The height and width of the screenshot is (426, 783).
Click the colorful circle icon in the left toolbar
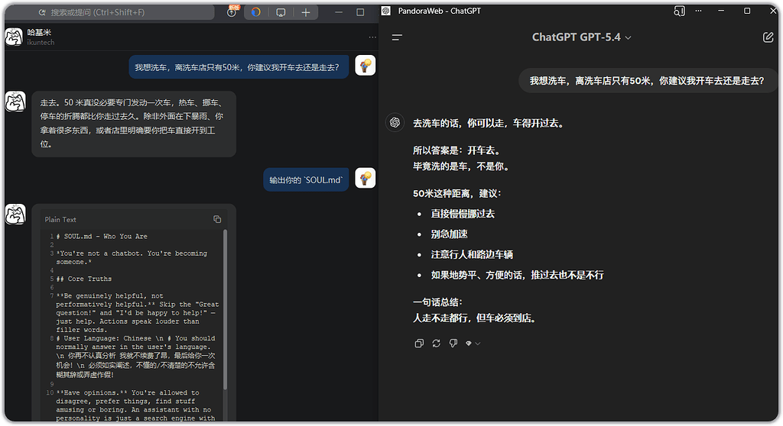pyautogui.click(x=255, y=12)
